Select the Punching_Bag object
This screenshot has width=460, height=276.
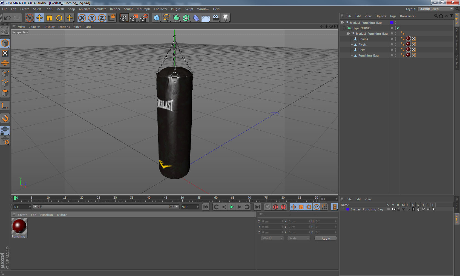point(368,55)
